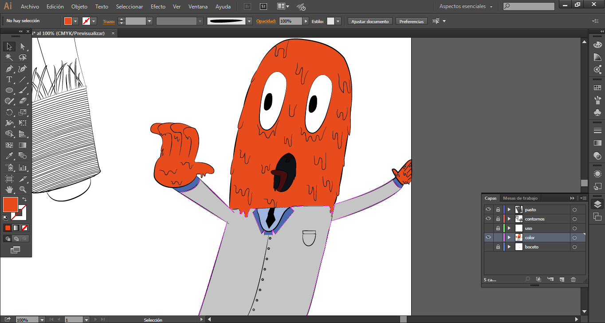605x323 pixels.
Task: Open the Aspectos esenciales workspace dropdown
Action: coord(466,7)
